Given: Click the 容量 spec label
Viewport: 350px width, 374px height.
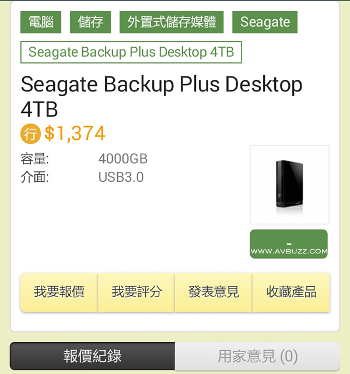Looking at the screenshot, I should tap(34, 158).
